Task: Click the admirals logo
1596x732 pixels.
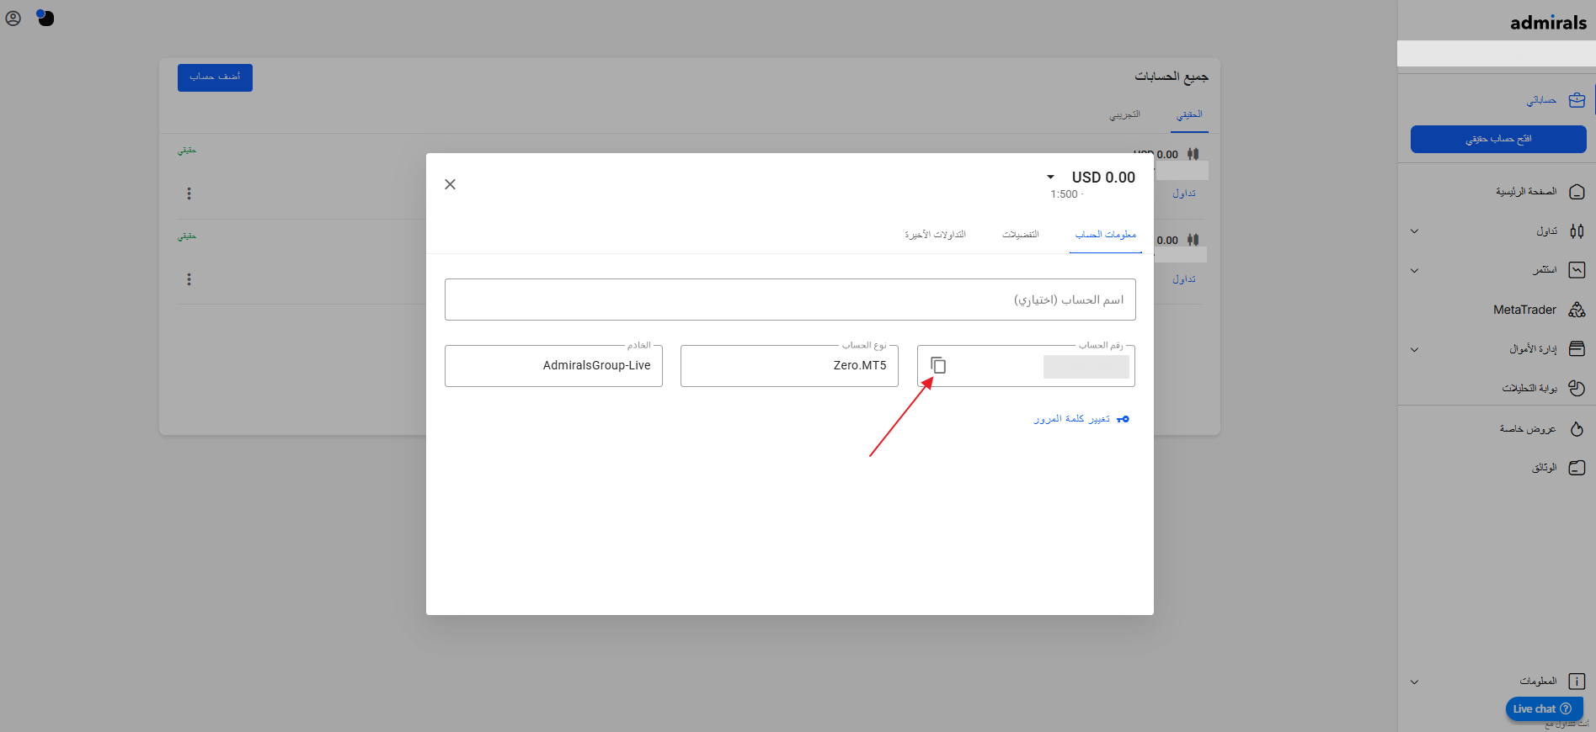Action: pyautogui.click(x=1548, y=23)
